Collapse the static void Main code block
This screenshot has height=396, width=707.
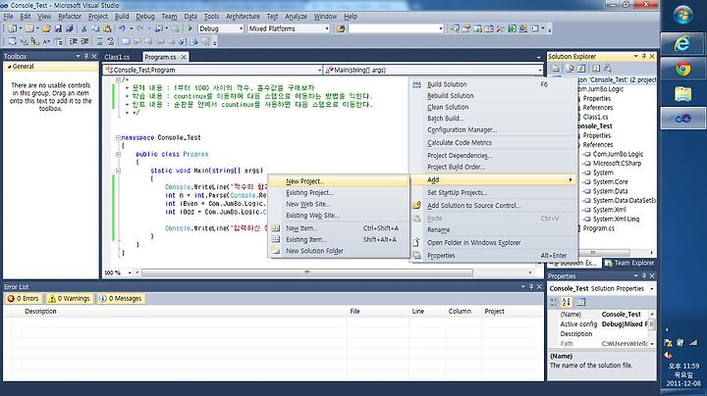pyautogui.click(x=118, y=171)
